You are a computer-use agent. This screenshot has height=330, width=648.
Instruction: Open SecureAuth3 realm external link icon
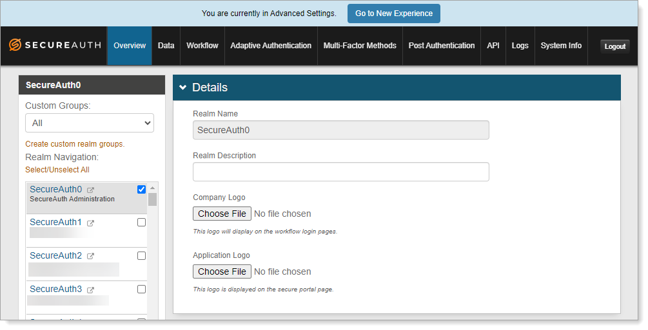coord(91,289)
